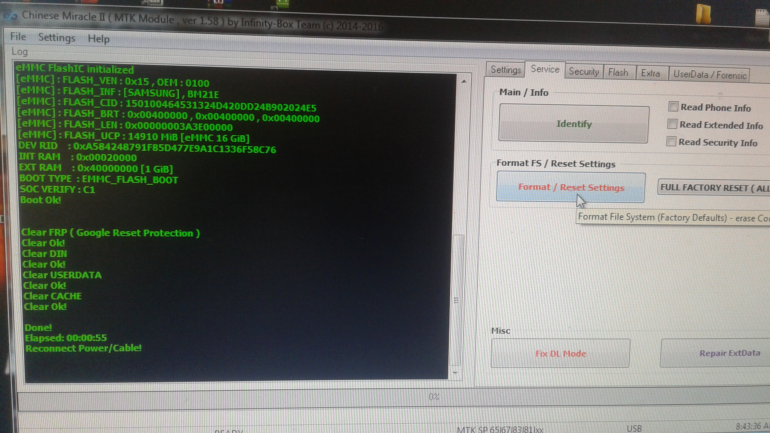Open the Settings menu in menu bar
This screenshot has width=770, height=433.
(x=57, y=38)
